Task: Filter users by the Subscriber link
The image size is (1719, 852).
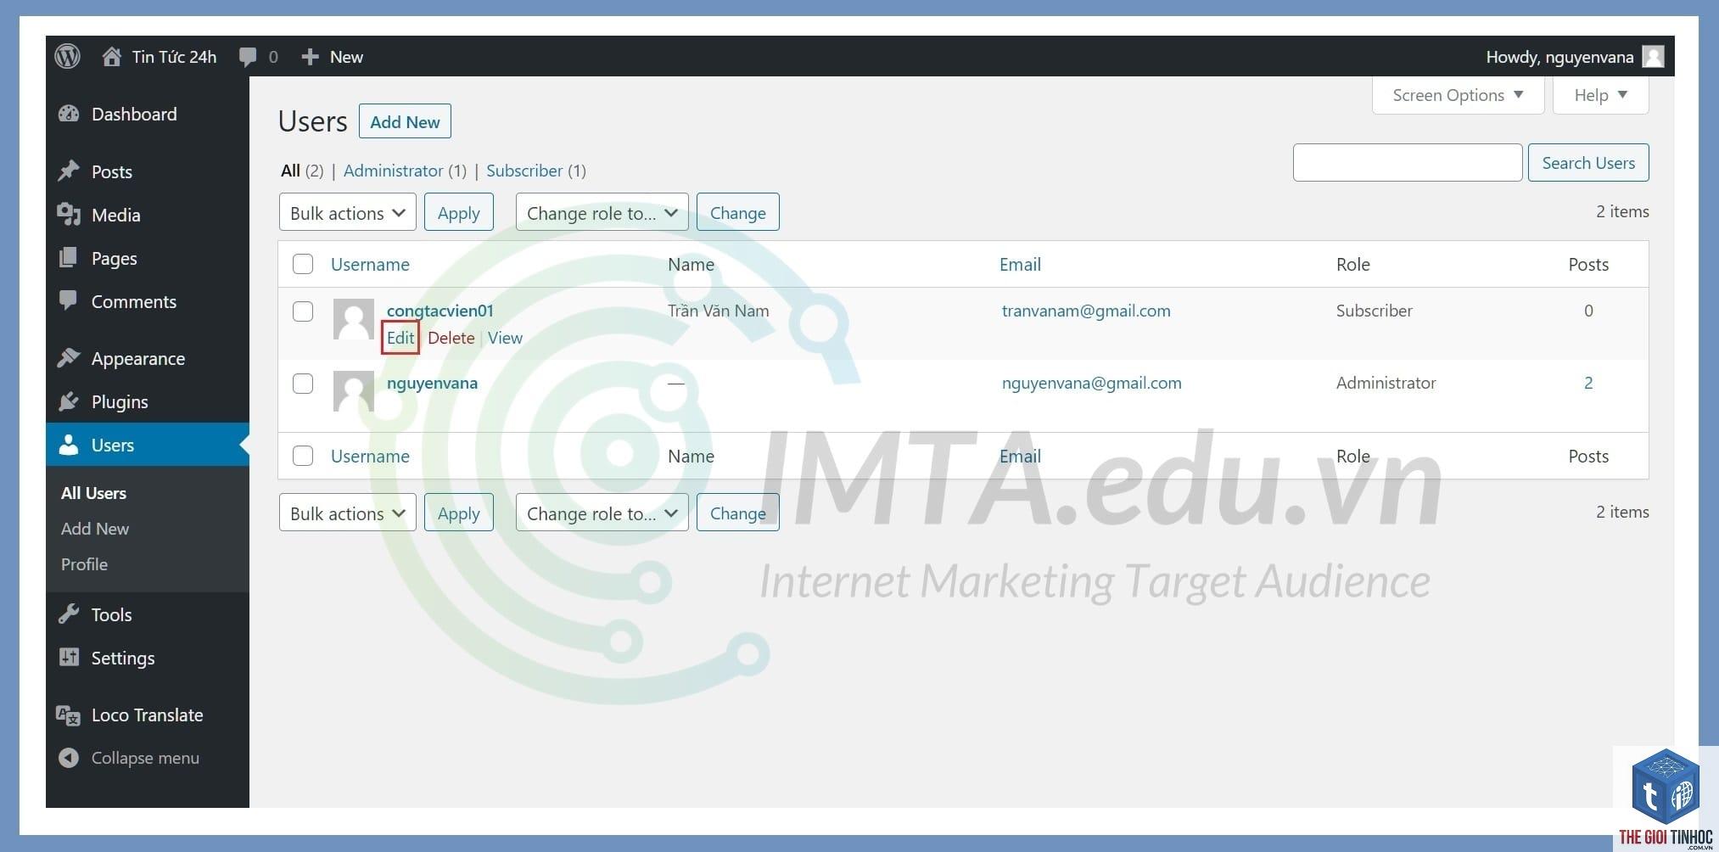Action: click(524, 171)
